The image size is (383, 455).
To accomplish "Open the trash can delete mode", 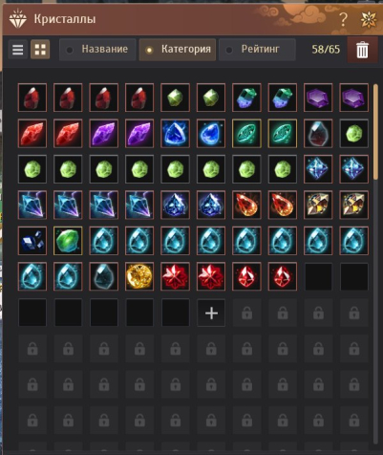I will coord(362,50).
